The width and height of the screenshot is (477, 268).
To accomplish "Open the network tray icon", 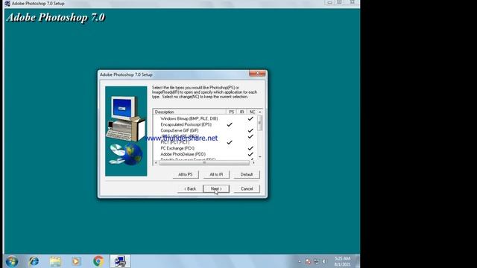I will (316, 261).
